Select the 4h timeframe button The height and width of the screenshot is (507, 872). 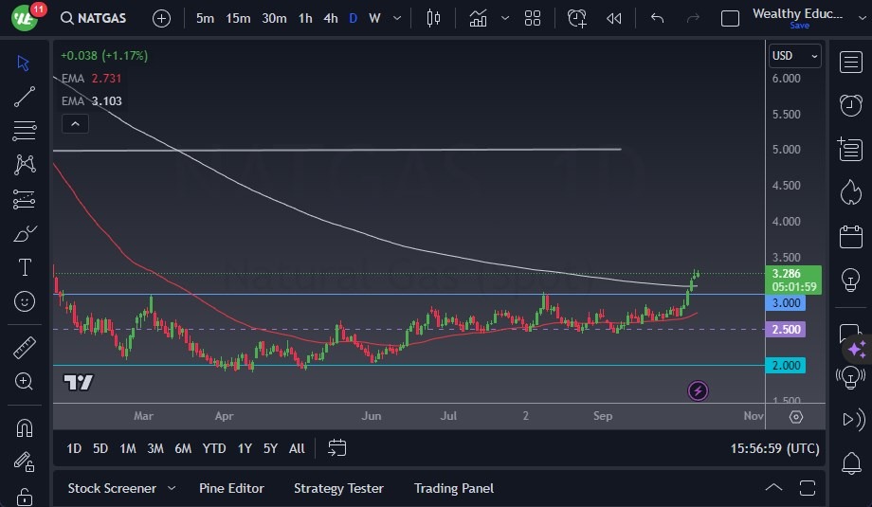[x=330, y=18]
